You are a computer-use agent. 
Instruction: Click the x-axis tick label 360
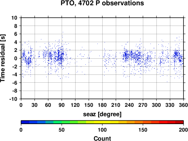coord(183,105)
